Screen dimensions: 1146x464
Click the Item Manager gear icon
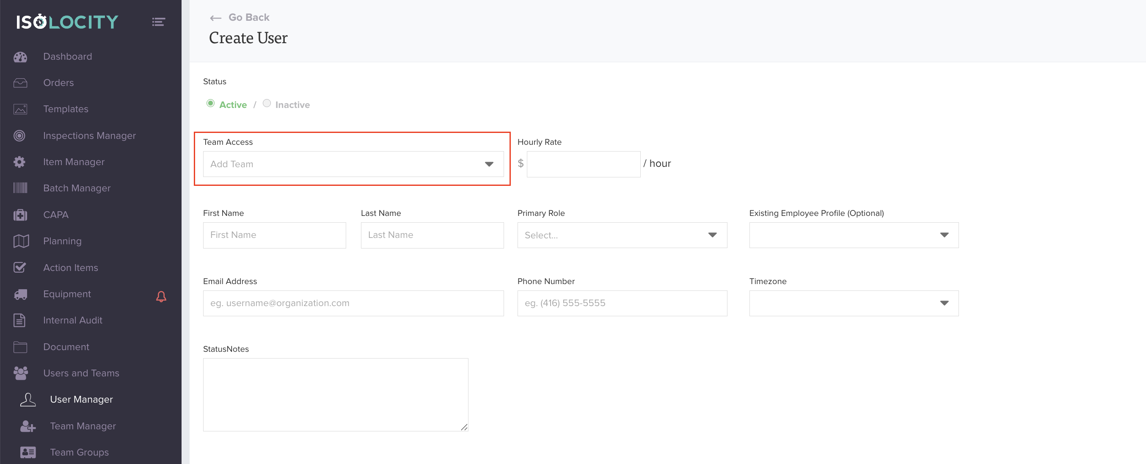19,162
